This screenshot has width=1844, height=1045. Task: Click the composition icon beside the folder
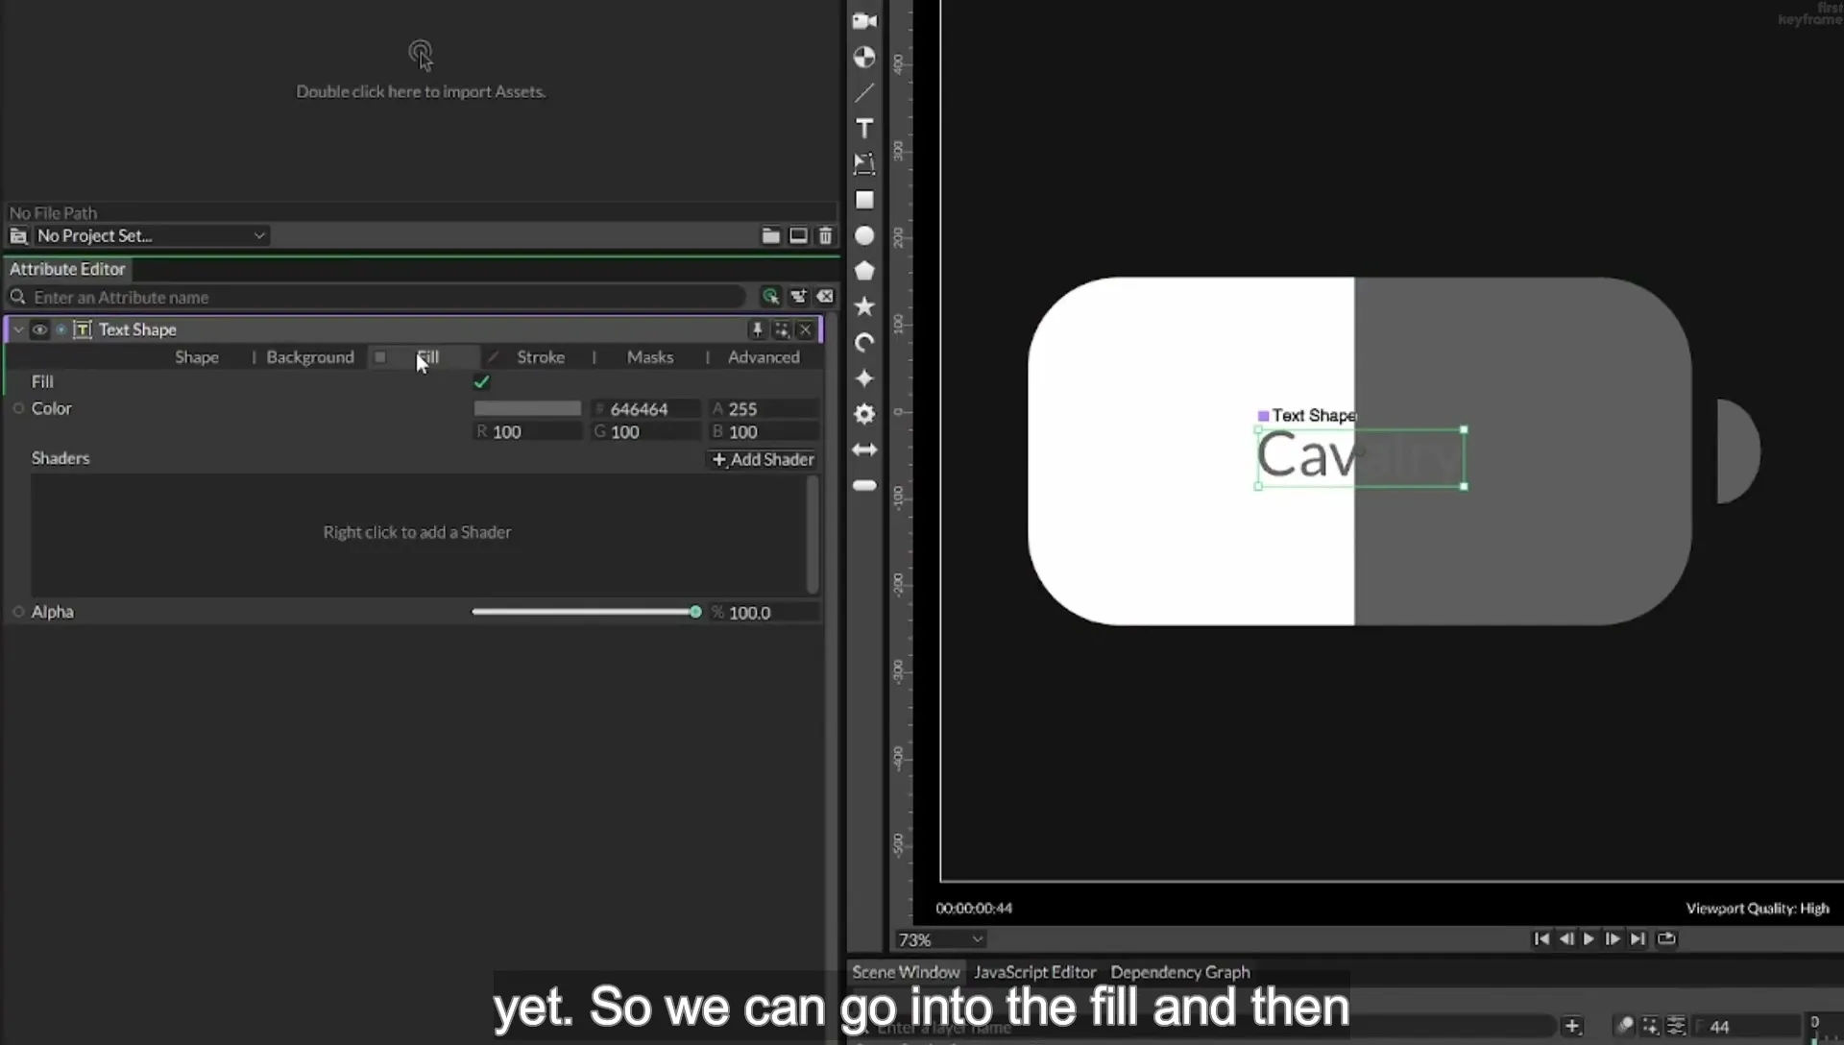click(798, 235)
